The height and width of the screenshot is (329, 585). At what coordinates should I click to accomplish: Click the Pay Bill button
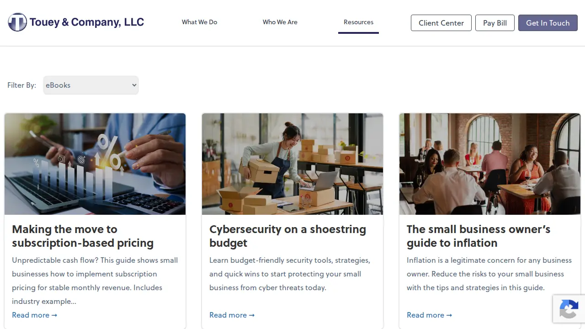pyautogui.click(x=495, y=23)
